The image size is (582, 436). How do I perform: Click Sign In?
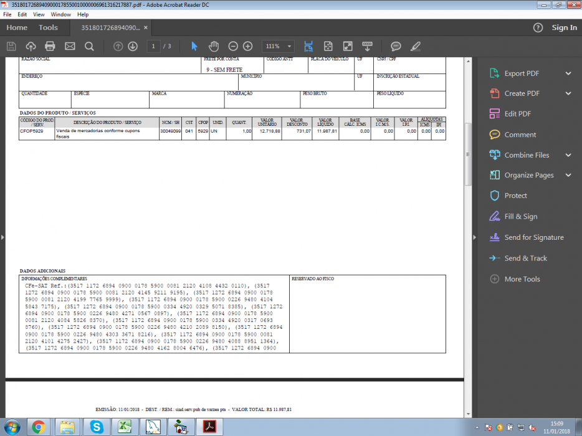coord(564,27)
